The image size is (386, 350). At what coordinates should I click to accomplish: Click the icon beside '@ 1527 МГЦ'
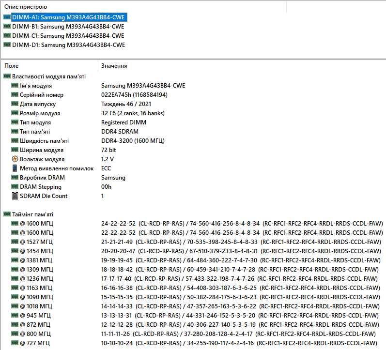pos(15,242)
